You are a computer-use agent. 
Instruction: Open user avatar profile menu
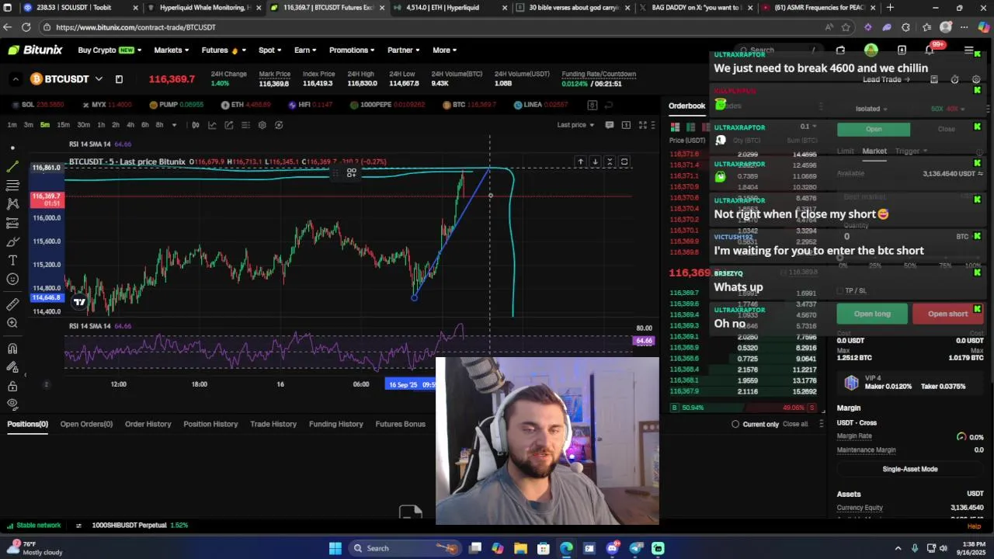click(x=871, y=50)
